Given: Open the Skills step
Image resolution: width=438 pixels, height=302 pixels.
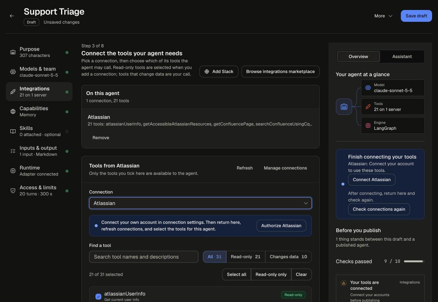Looking at the screenshot, I should click(x=39, y=132).
